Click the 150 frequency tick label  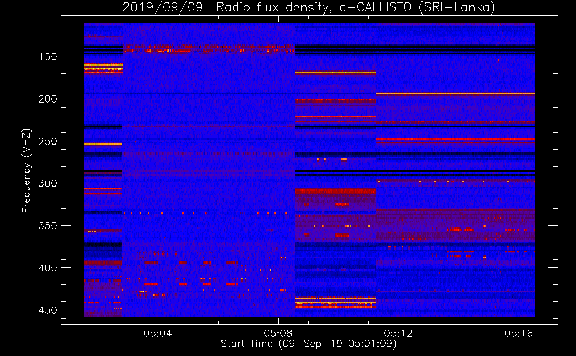click(x=48, y=57)
